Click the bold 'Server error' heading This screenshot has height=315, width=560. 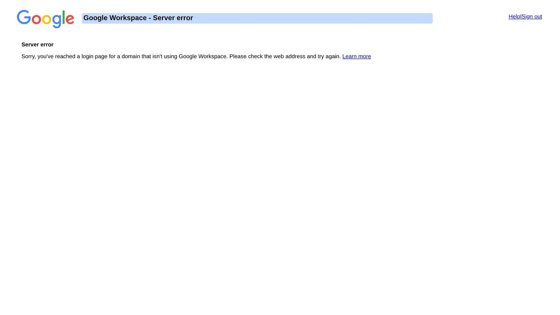point(38,45)
